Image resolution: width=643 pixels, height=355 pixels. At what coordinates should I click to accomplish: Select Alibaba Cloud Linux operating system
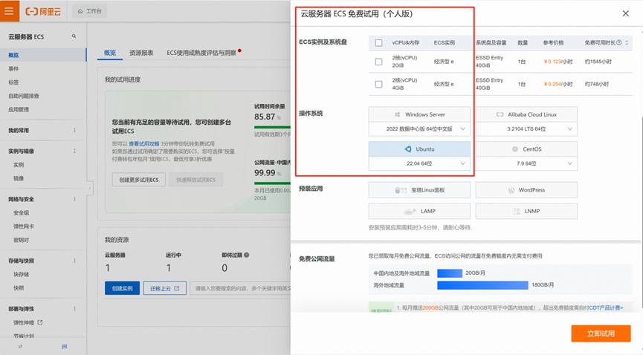click(x=526, y=114)
